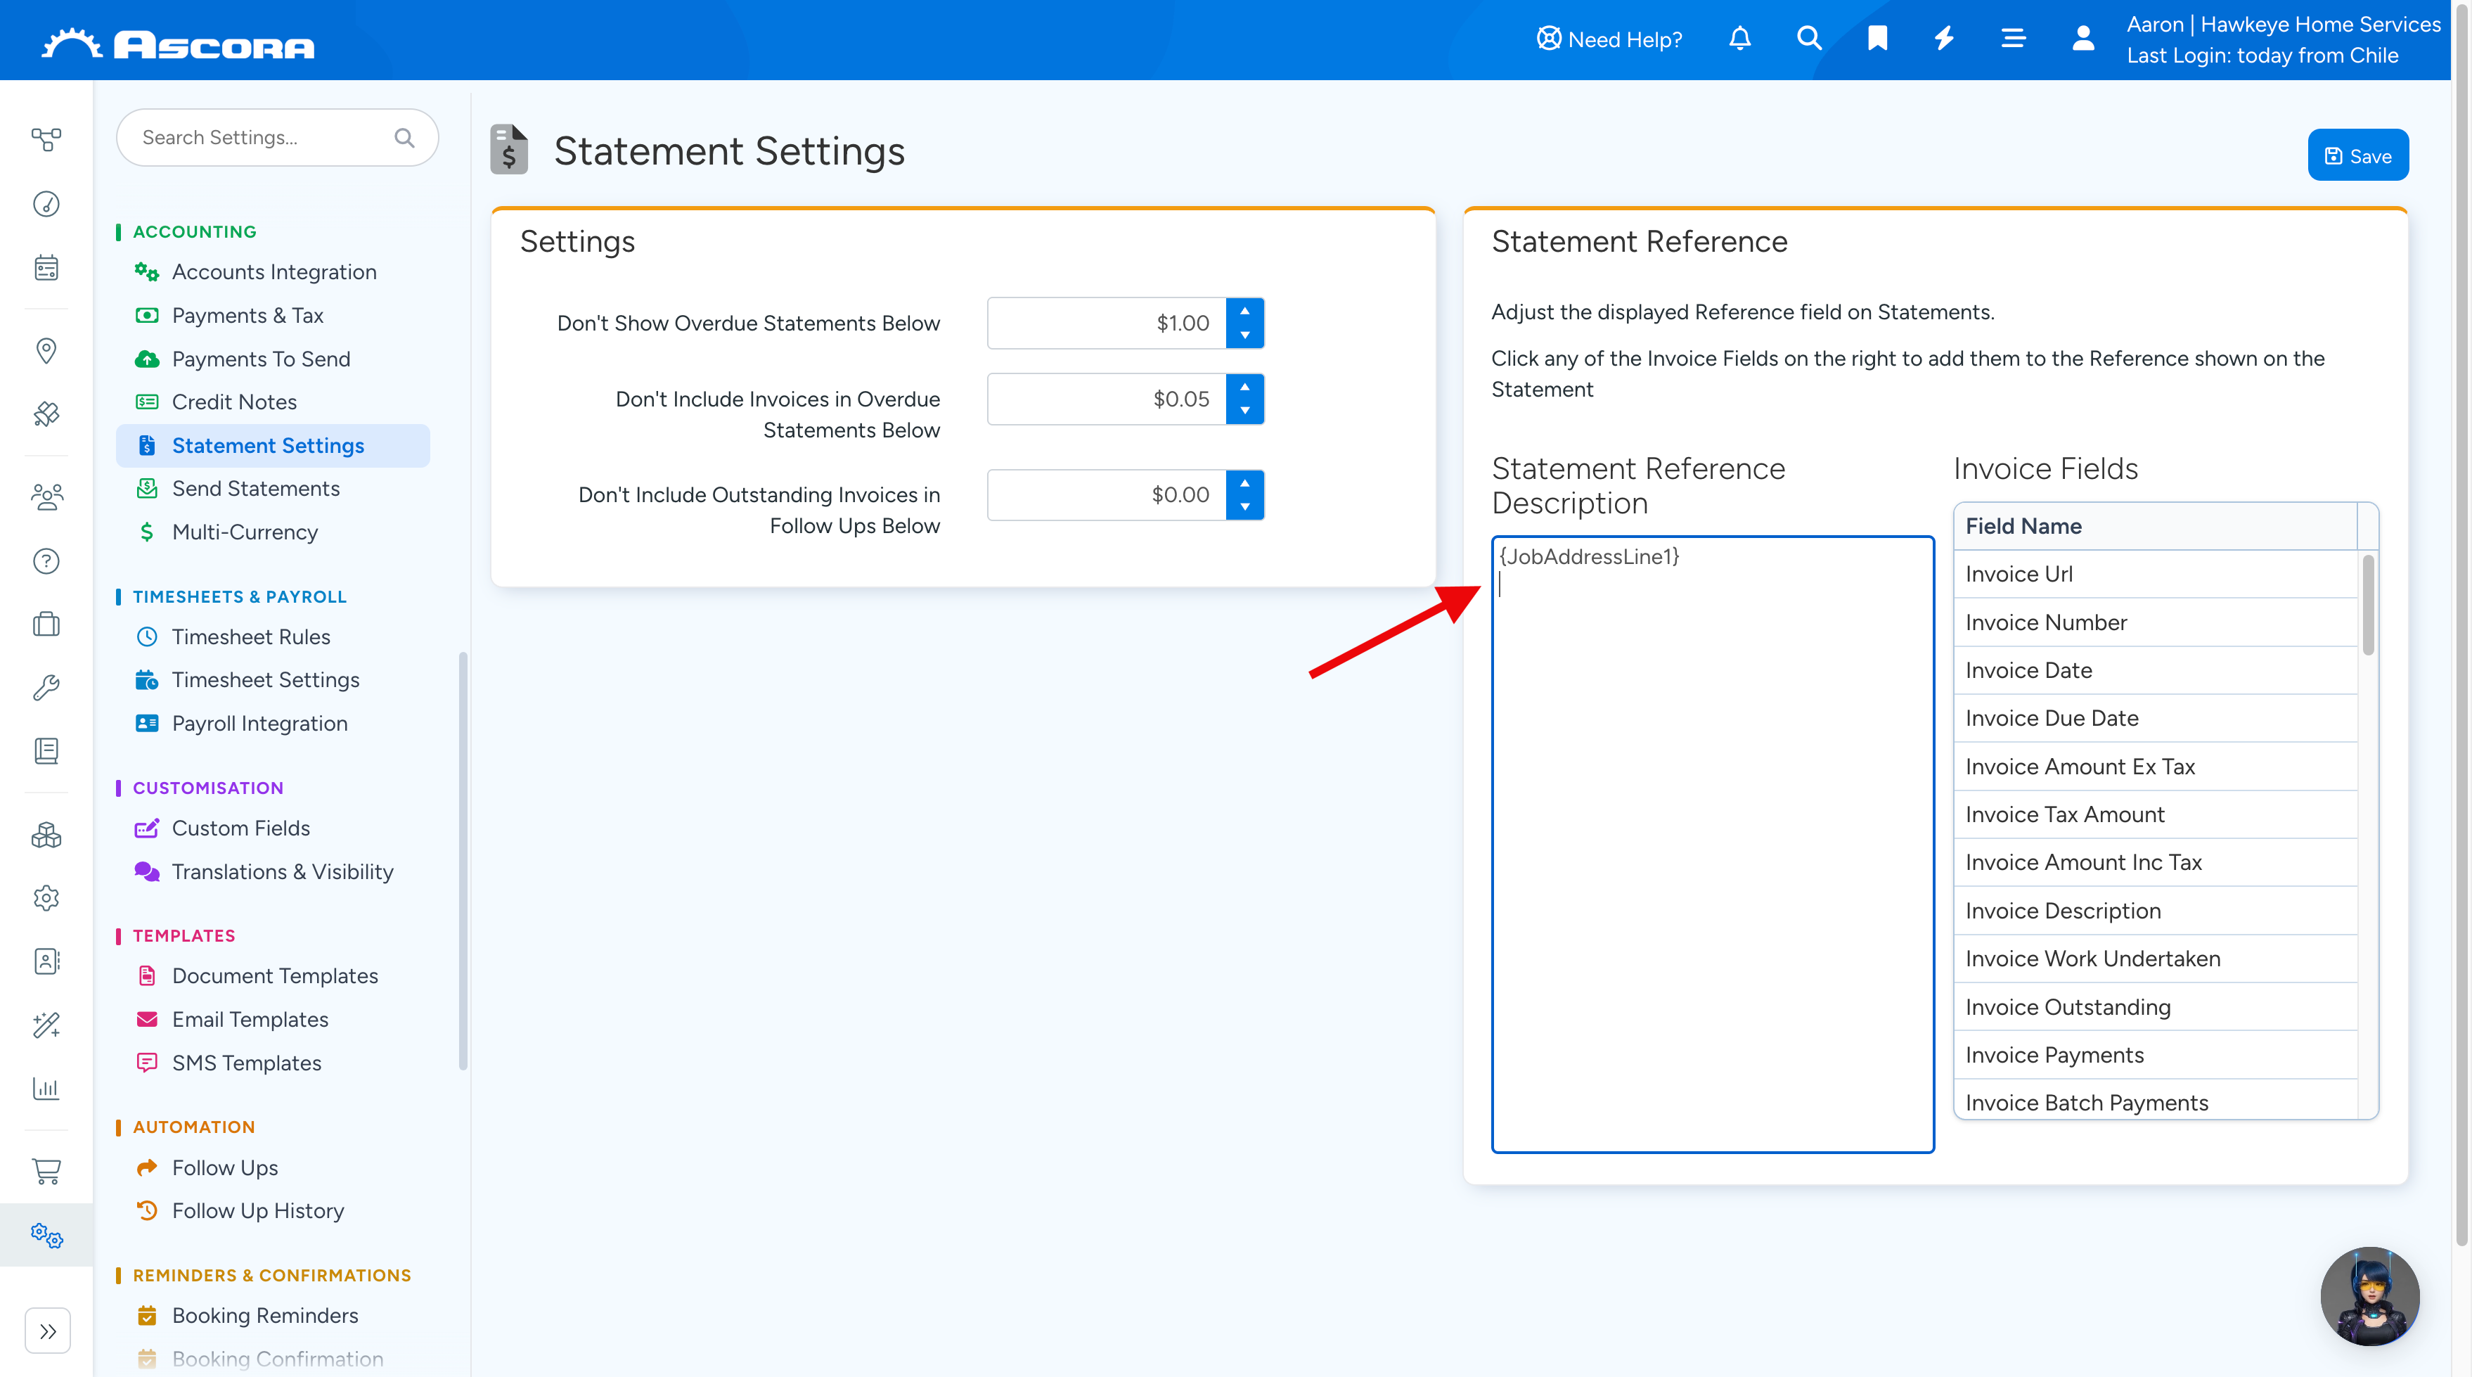Open Timesheet Settings page
Screen dimensions: 2472x1377
point(273,679)
